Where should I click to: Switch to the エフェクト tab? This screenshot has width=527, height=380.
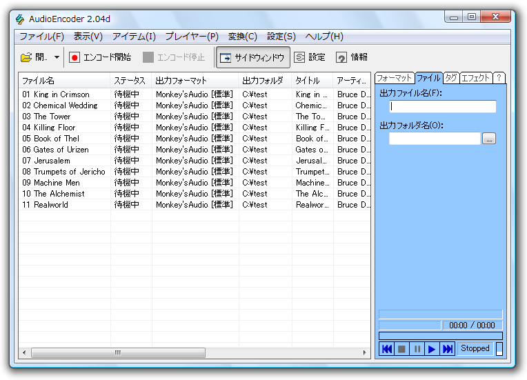475,78
